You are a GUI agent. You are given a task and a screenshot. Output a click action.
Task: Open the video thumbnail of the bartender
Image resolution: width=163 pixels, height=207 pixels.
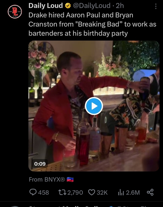click(x=94, y=106)
